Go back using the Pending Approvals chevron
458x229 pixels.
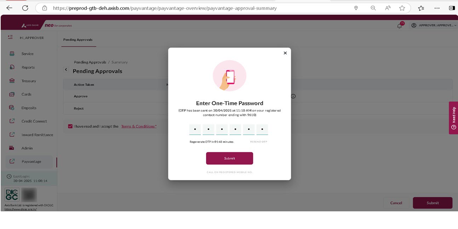[66, 70]
